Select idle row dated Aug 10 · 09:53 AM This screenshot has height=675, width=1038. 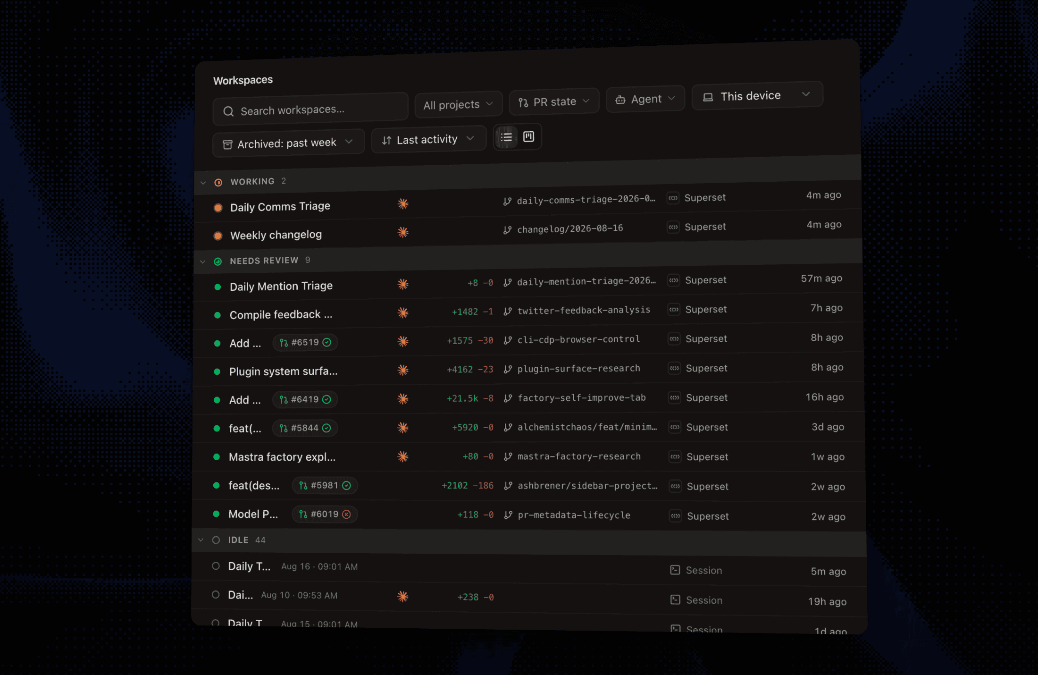529,598
